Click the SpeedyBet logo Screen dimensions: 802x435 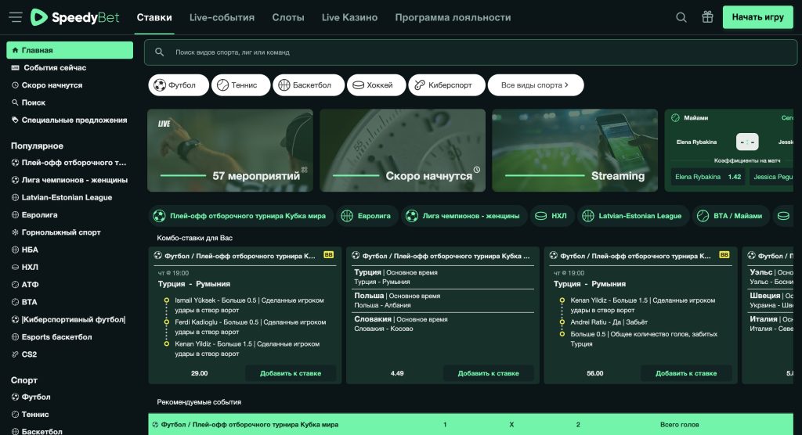pos(75,17)
